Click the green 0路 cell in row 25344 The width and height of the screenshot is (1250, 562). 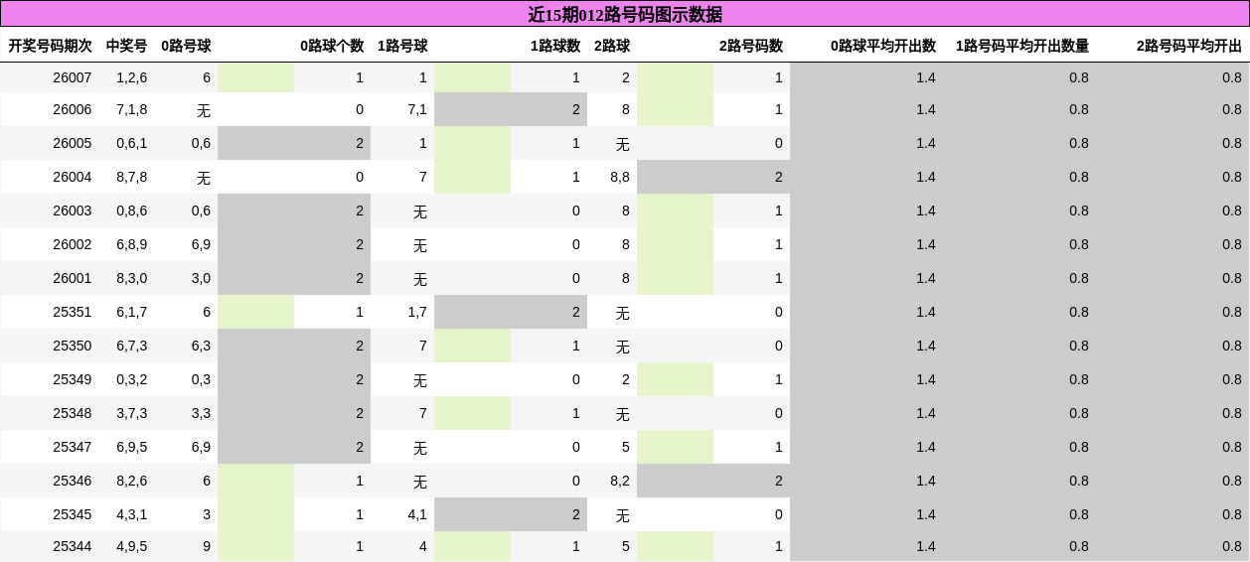point(255,546)
